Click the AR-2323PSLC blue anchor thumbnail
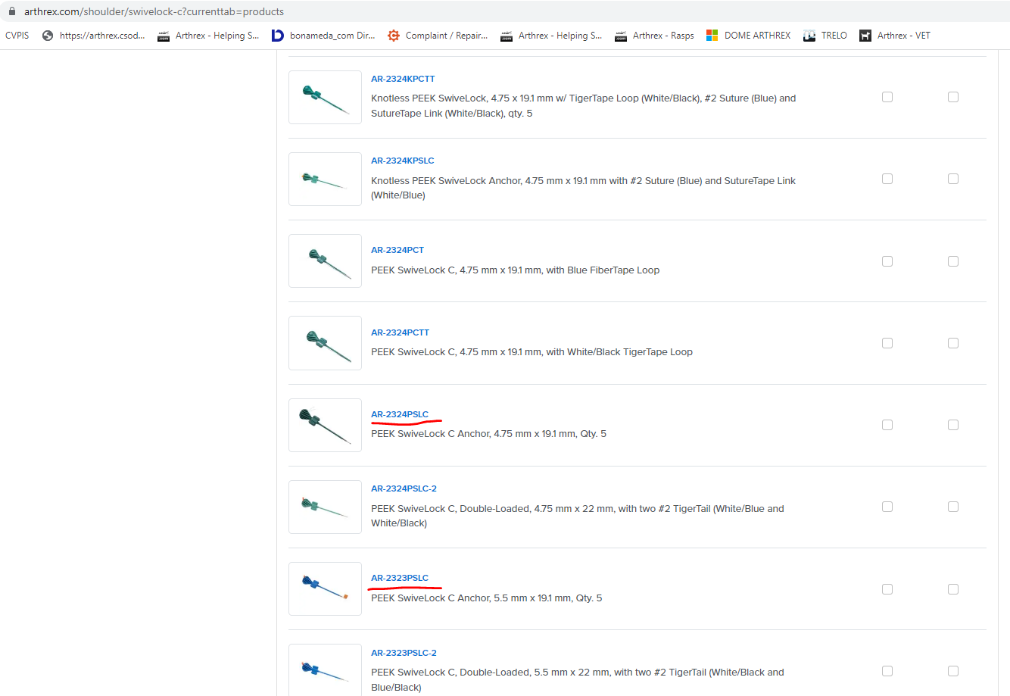Viewport: 1010px width, 696px height. click(x=325, y=588)
